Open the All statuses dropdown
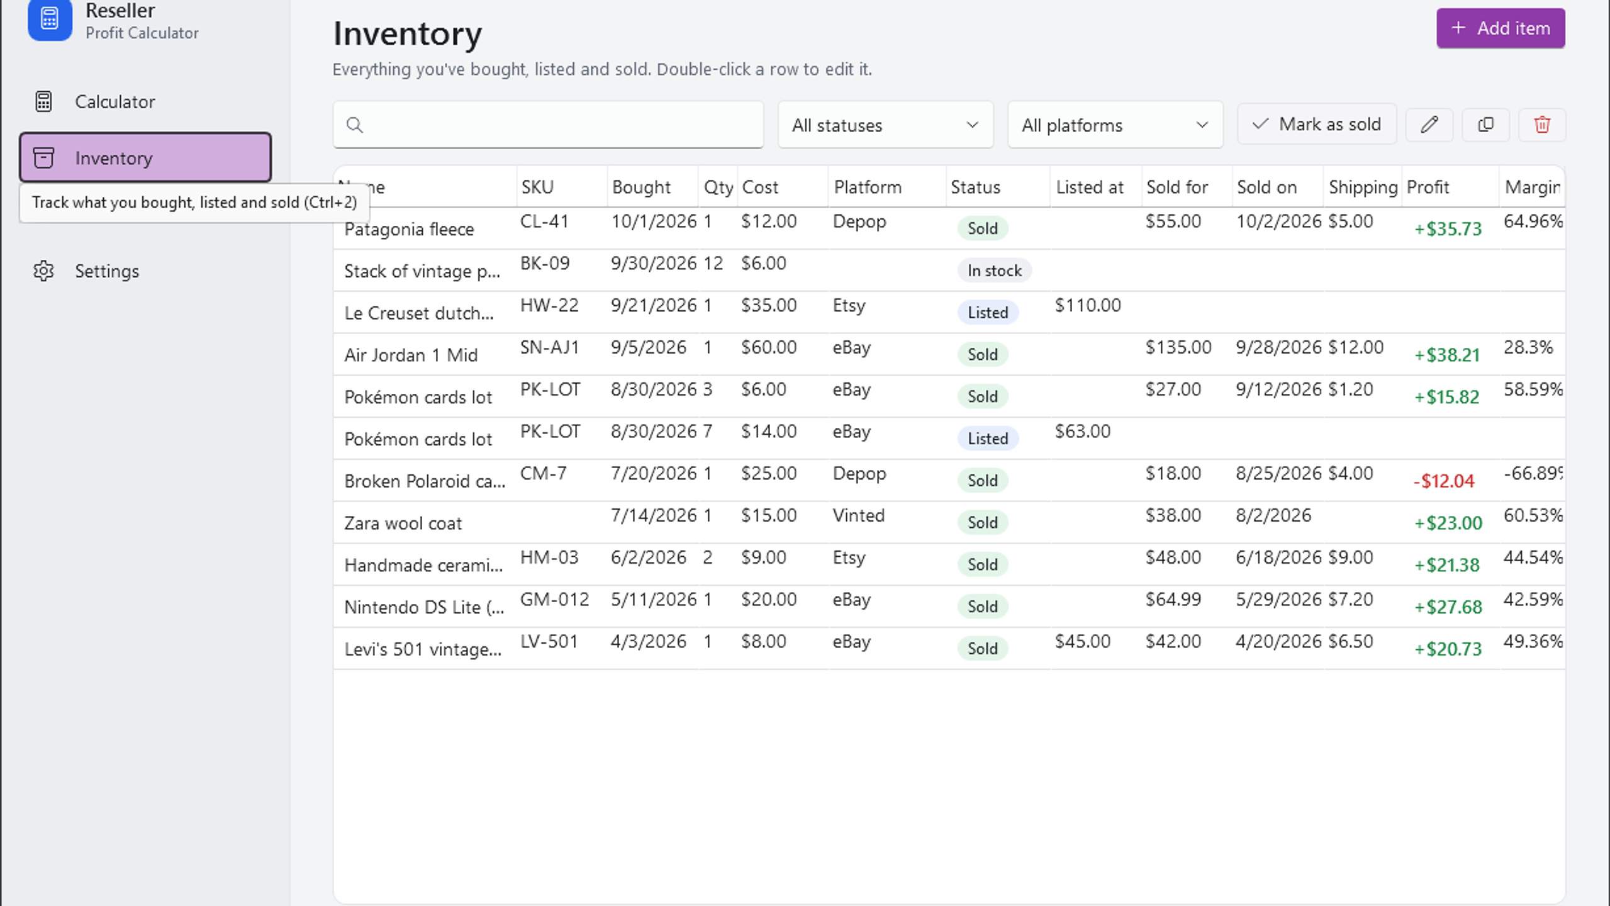The height and width of the screenshot is (906, 1610). 886,125
